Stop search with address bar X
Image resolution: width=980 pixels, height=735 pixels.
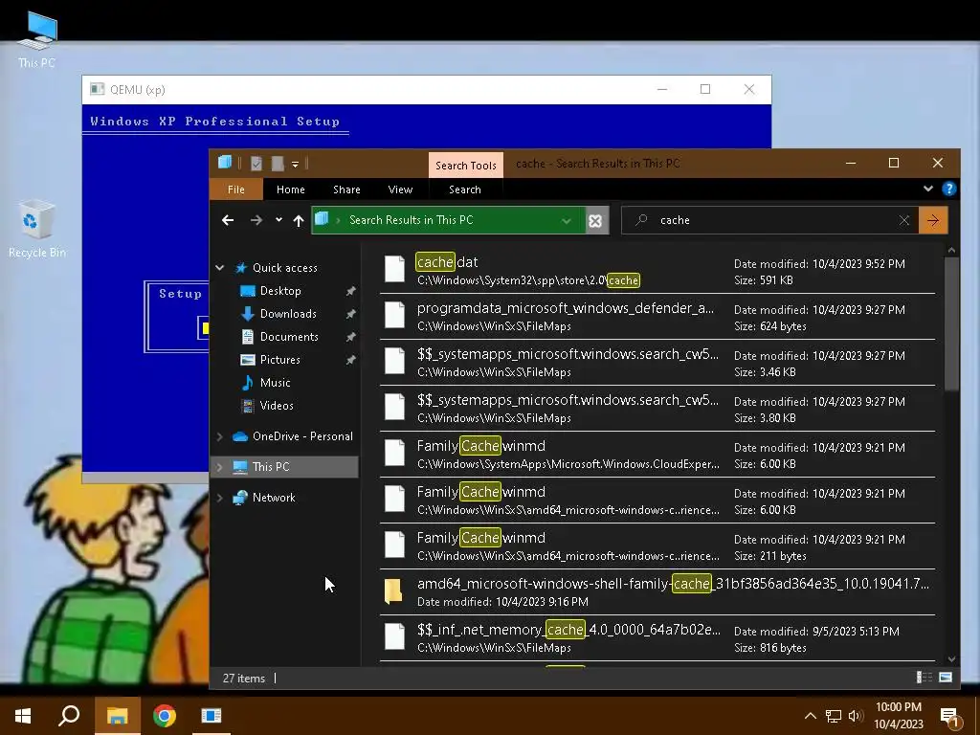coord(595,221)
